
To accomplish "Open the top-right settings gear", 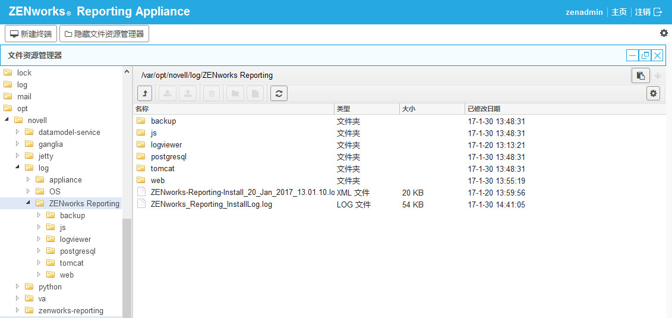I will [664, 33].
